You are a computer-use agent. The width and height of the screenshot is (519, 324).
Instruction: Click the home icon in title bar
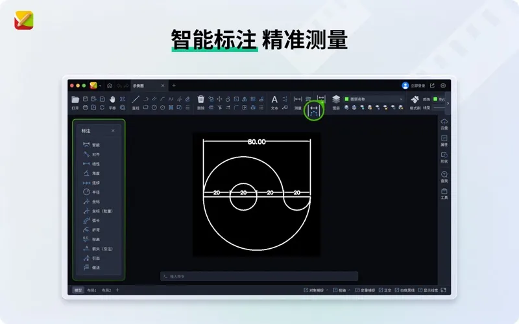[x=110, y=86]
